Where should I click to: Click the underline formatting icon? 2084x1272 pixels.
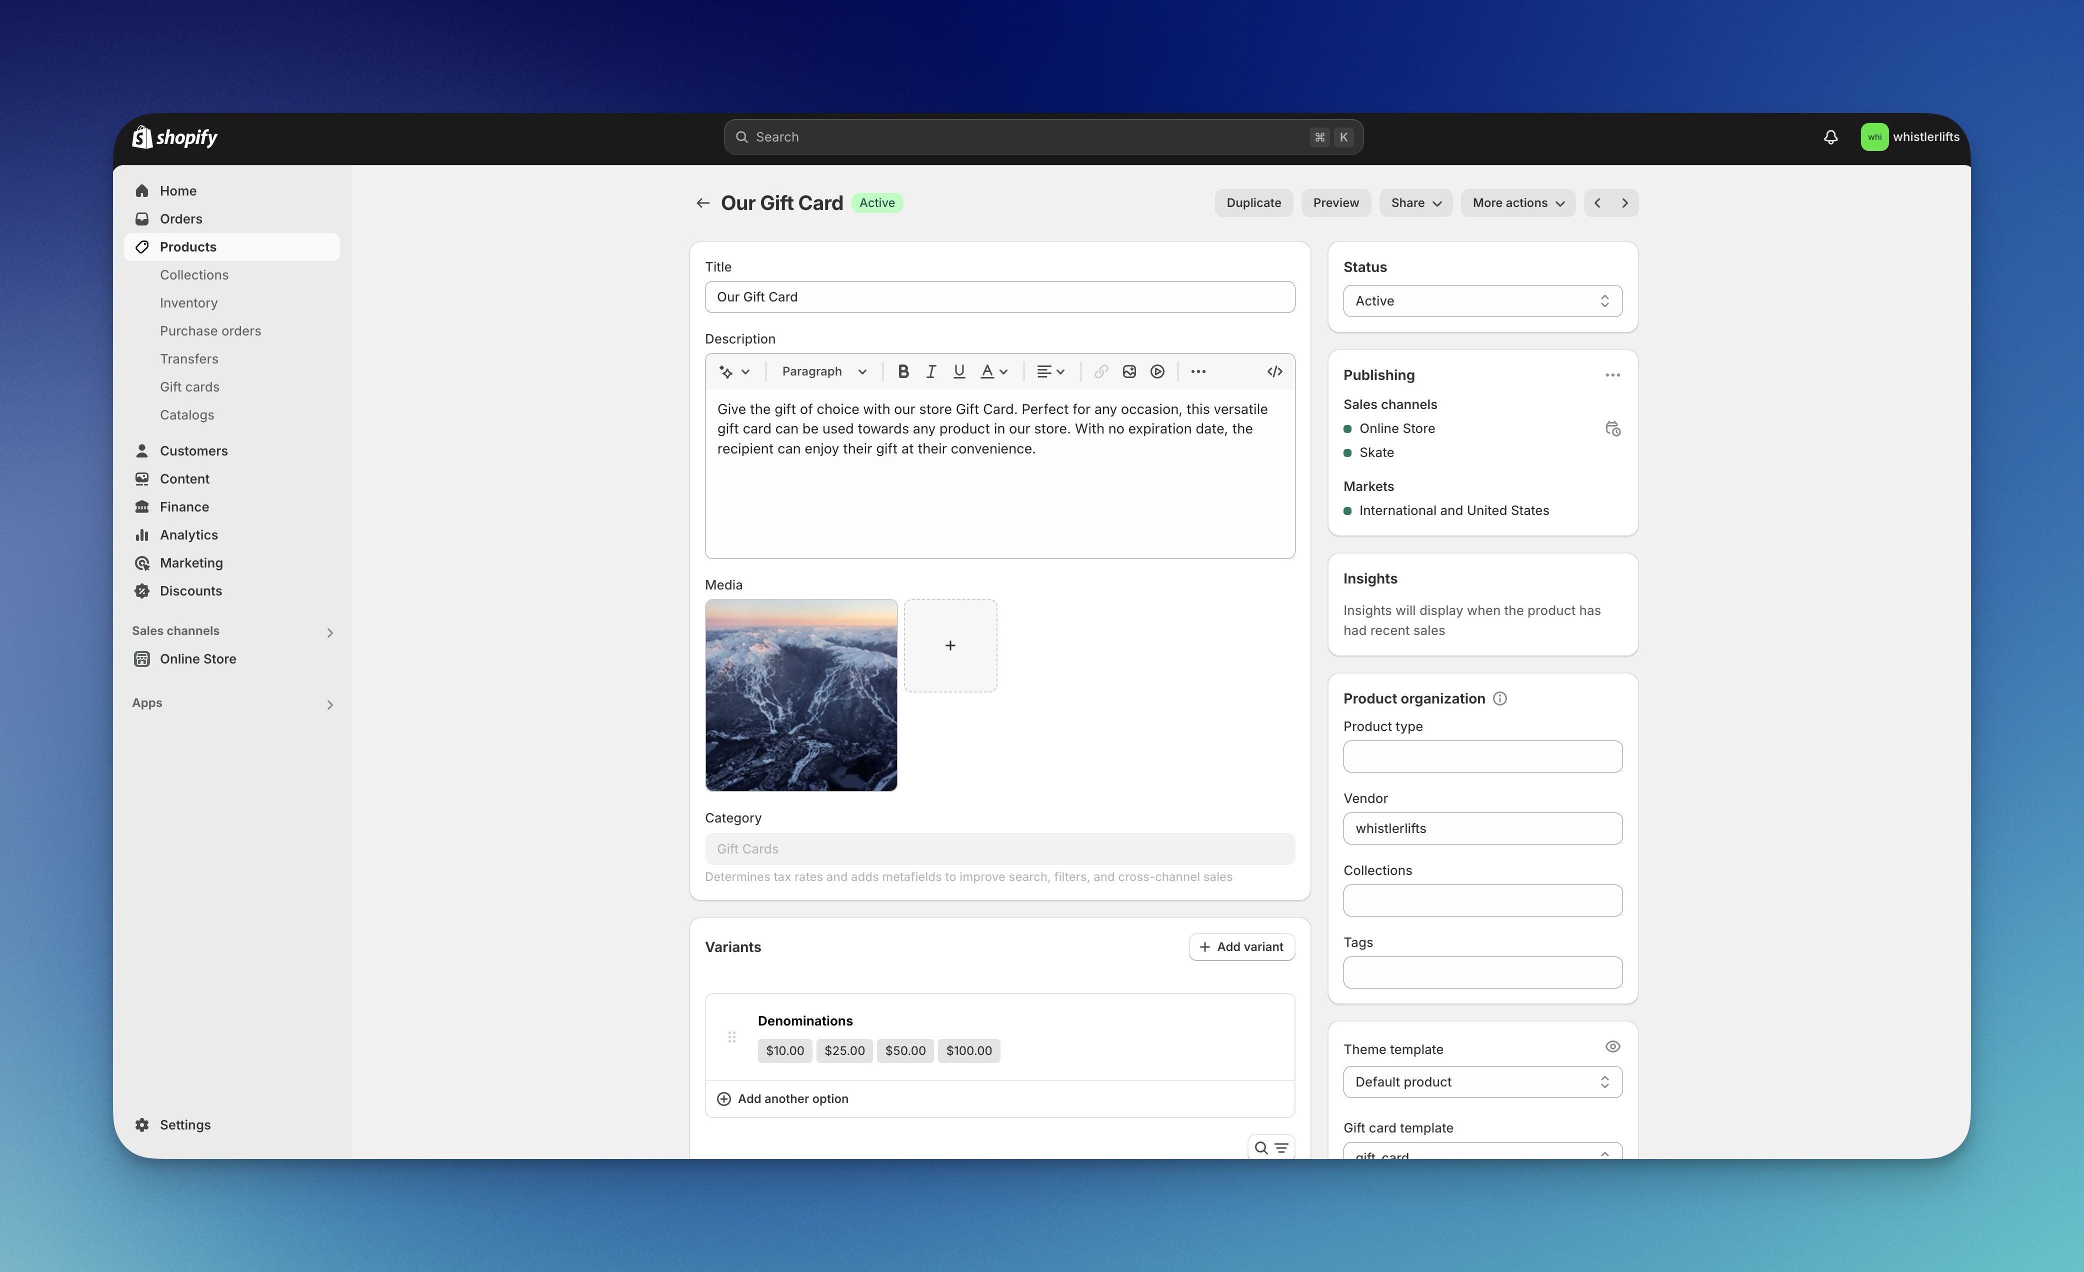(x=959, y=371)
